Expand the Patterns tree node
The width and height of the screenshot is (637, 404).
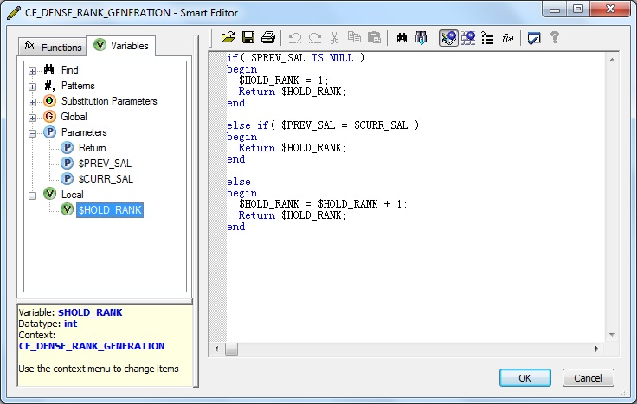pyautogui.click(x=33, y=87)
